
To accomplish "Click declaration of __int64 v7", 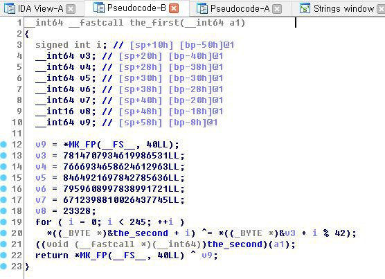I will click(x=66, y=100).
